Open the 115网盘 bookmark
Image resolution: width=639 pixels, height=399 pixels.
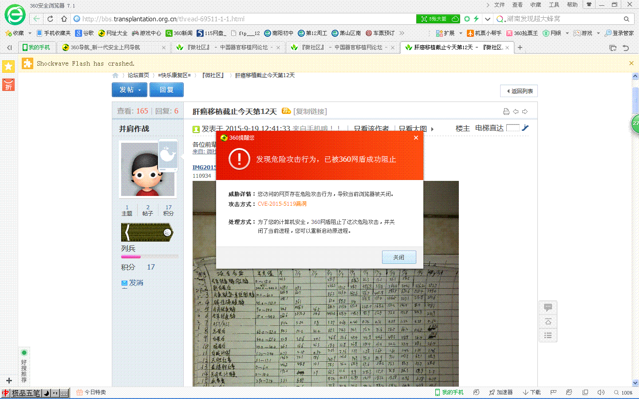(x=212, y=33)
